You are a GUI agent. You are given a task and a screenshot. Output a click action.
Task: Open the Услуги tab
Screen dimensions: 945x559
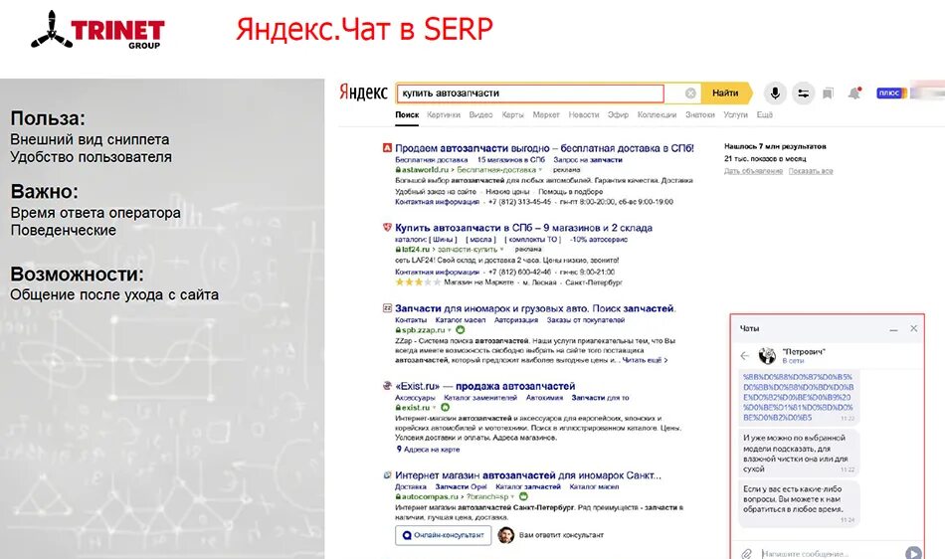click(x=735, y=114)
